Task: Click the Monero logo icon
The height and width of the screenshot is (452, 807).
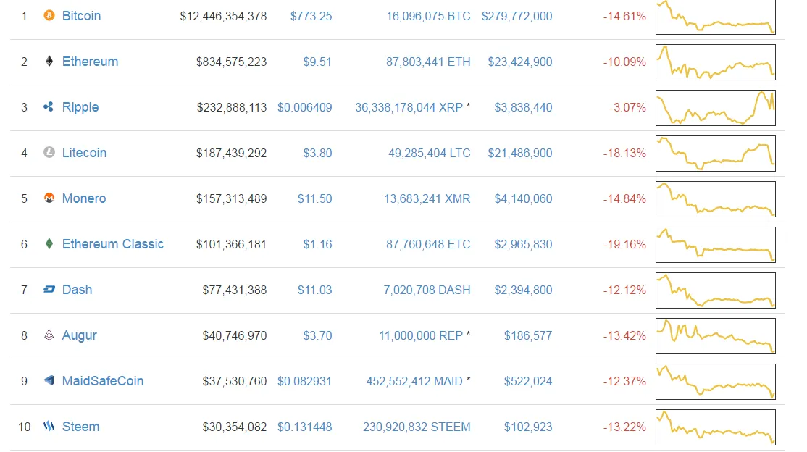Action: coord(49,198)
